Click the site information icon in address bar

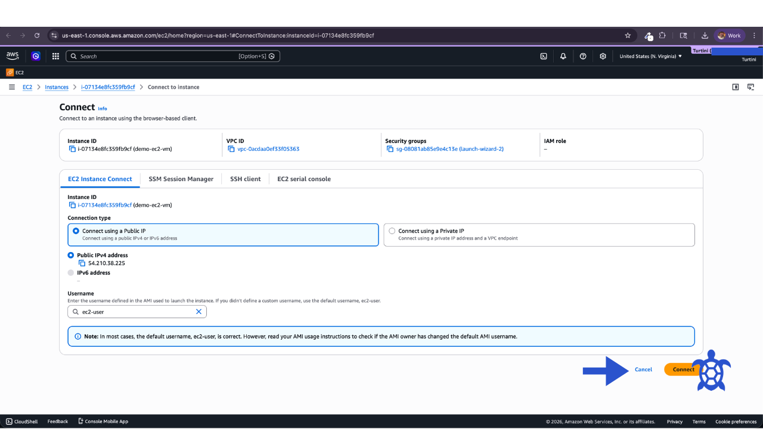pyautogui.click(x=54, y=36)
